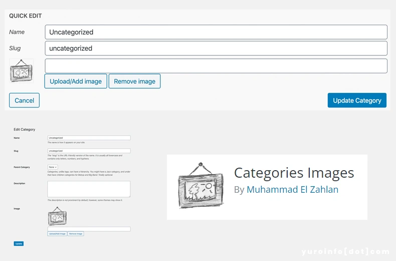The image size is (396, 261).
Task: Click small Upload/Add image button in Edit Category
Action: pos(57,234)
